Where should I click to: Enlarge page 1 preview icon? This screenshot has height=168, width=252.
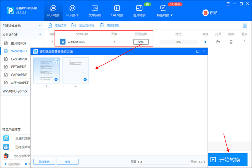[56, 62]
